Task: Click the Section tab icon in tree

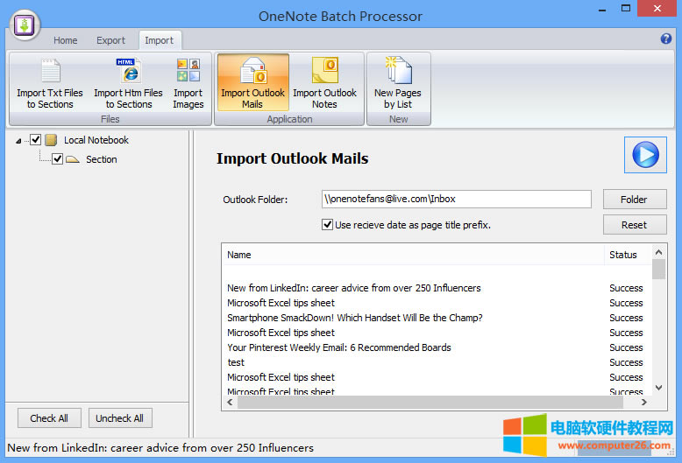Action: click(73, 159)
